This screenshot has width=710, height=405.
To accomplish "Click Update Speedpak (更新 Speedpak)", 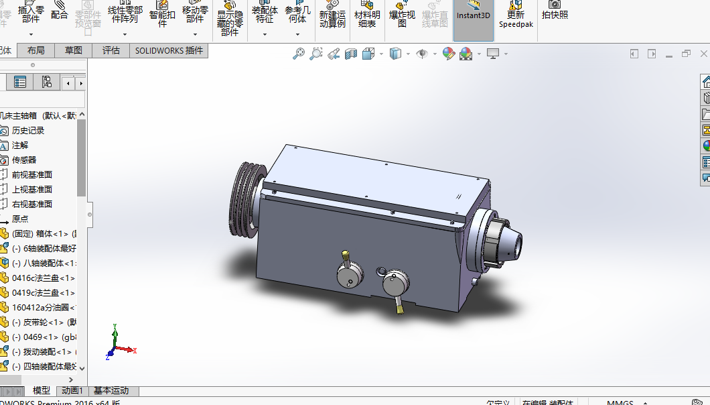I will 516,15.
